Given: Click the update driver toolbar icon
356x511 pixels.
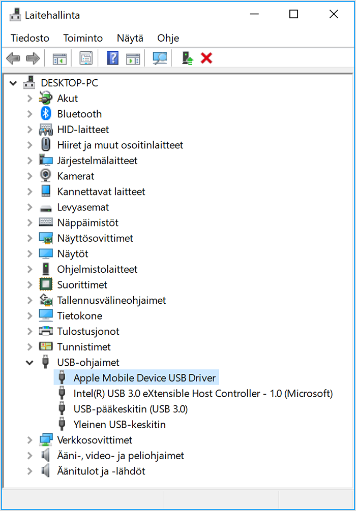Looking at the screenshot, I should coord(187,58).
